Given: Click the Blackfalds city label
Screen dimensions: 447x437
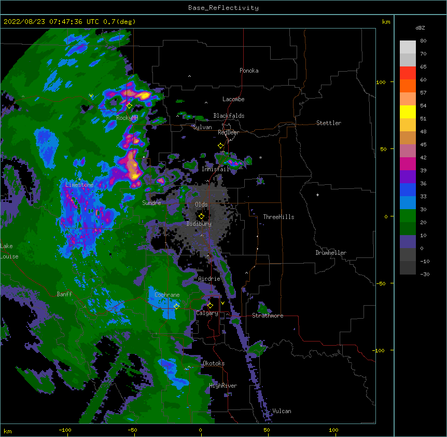Looking at the screenshot, I should pyautogui.click(x=229, y=116).
